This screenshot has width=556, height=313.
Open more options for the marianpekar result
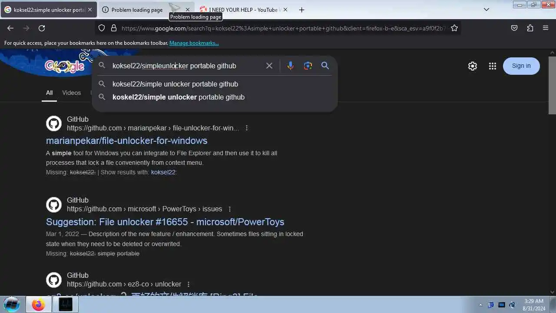click(247, 128)
